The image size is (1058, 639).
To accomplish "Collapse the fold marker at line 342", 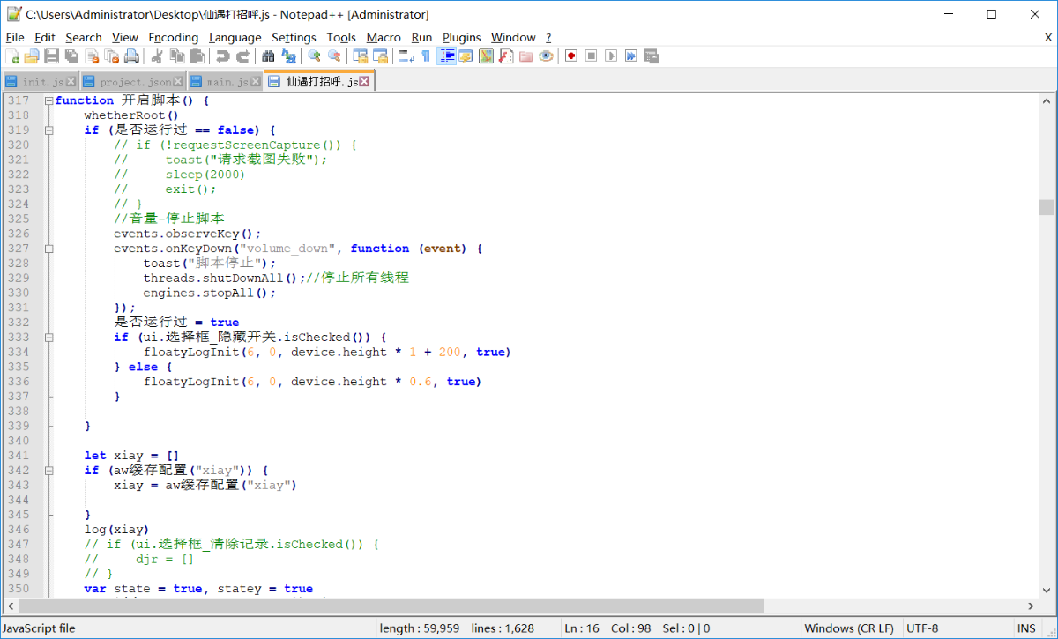I will tap(49, 471).
